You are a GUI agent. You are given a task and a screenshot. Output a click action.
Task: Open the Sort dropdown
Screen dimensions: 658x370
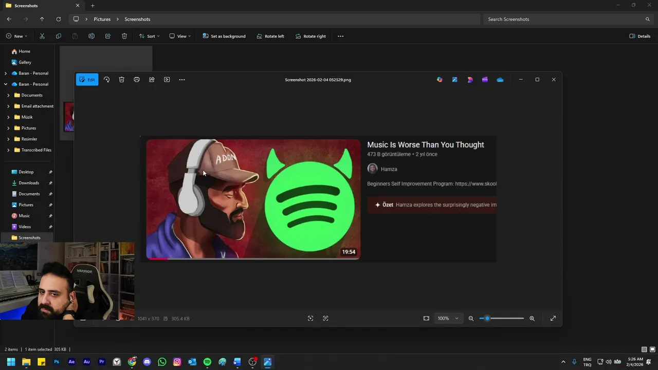[149, 36]
